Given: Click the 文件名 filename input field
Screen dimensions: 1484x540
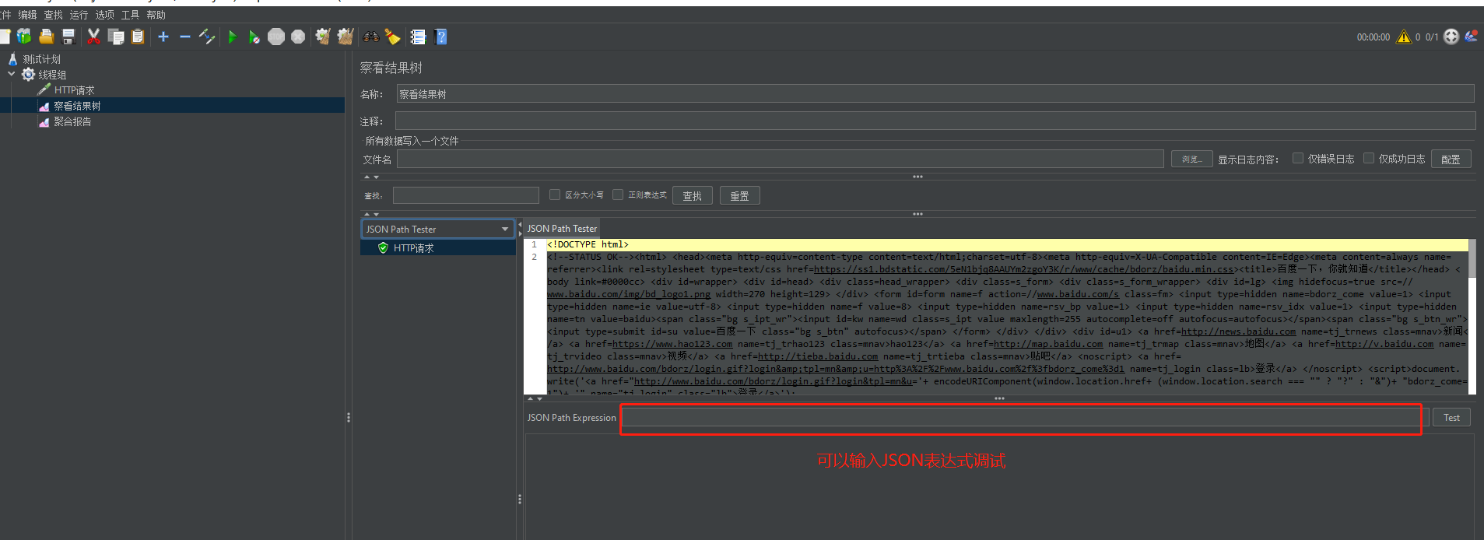Looking at the screenshot, I should tap(780, 159).
